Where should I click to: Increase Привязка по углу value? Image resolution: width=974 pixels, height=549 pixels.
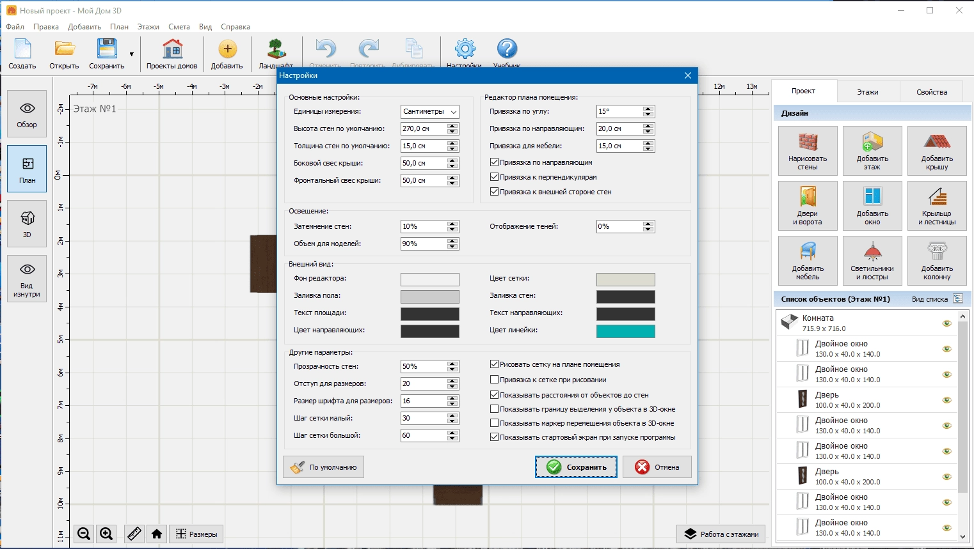[x=649, y=109]
